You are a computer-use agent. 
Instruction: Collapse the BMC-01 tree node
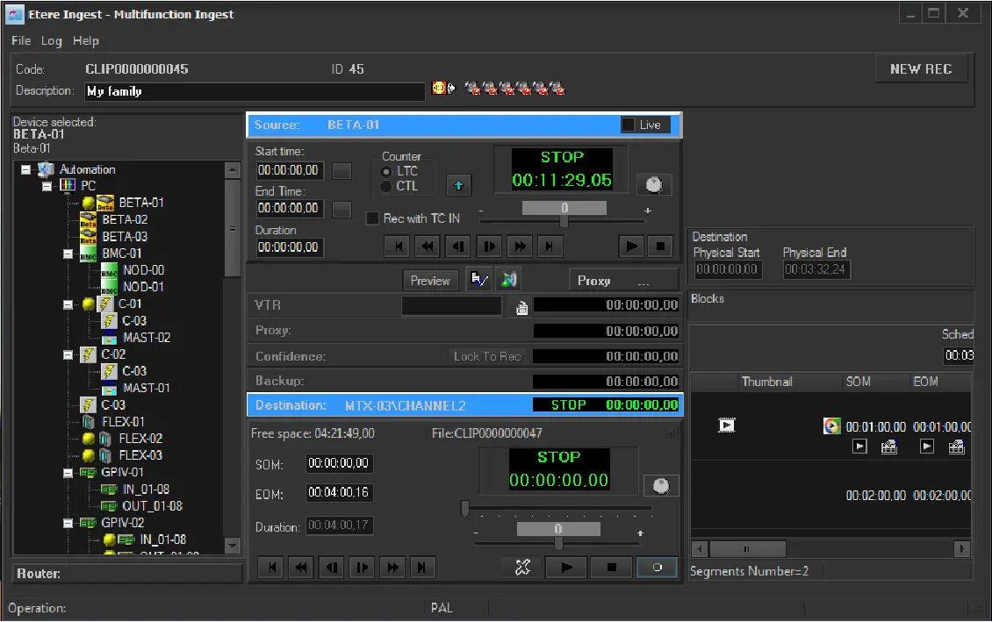tap(68, 254)
